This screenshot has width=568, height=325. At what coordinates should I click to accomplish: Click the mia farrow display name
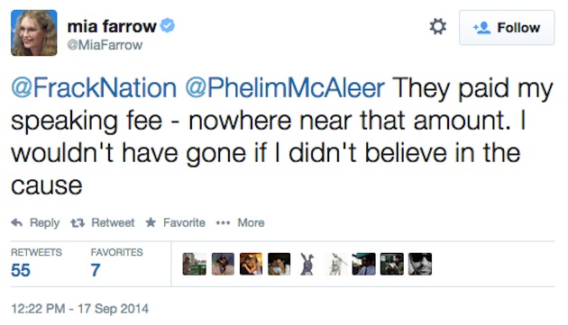[x=112, y=26]
